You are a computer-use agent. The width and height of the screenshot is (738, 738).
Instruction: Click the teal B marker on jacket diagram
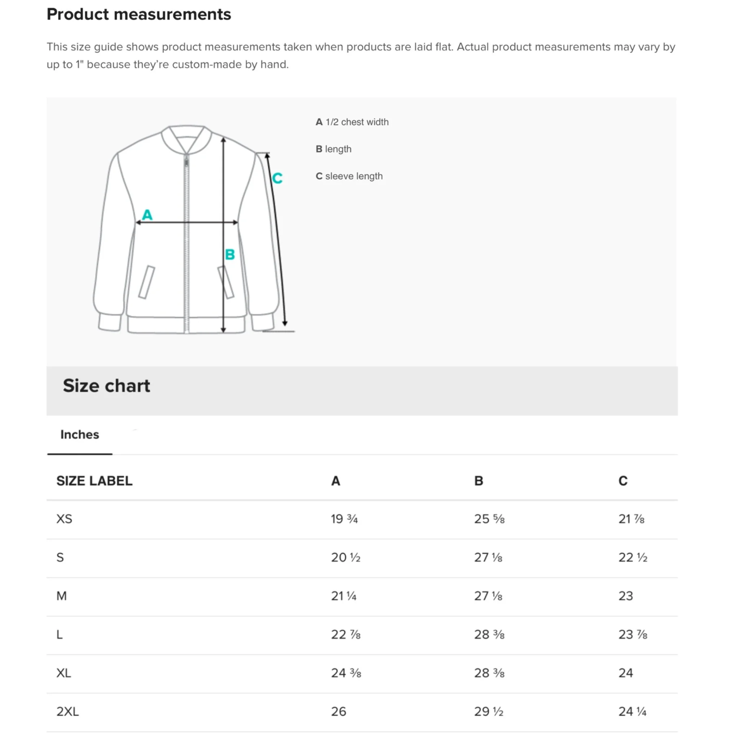(x=230, y=254)
